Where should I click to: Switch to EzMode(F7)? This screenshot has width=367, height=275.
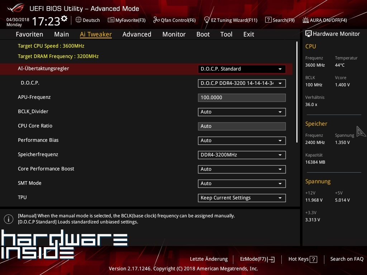(x=257, y=259)
